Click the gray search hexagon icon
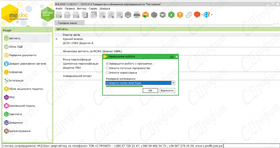The height and width of the screenshot is (148, 280). 154,15
